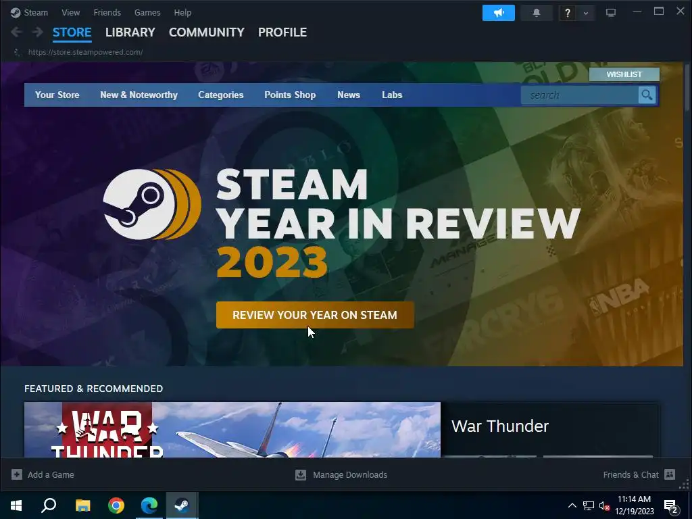Expand the Your Store menu
Viewport: 692px width, 519px height.
(x=57, y=95)
